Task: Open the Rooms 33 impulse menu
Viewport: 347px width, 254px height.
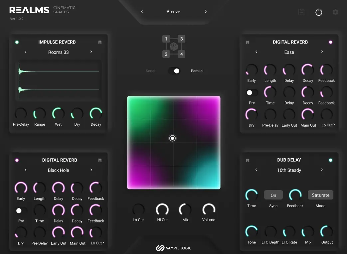Action: pyautogui.click(x=59, y=52)
